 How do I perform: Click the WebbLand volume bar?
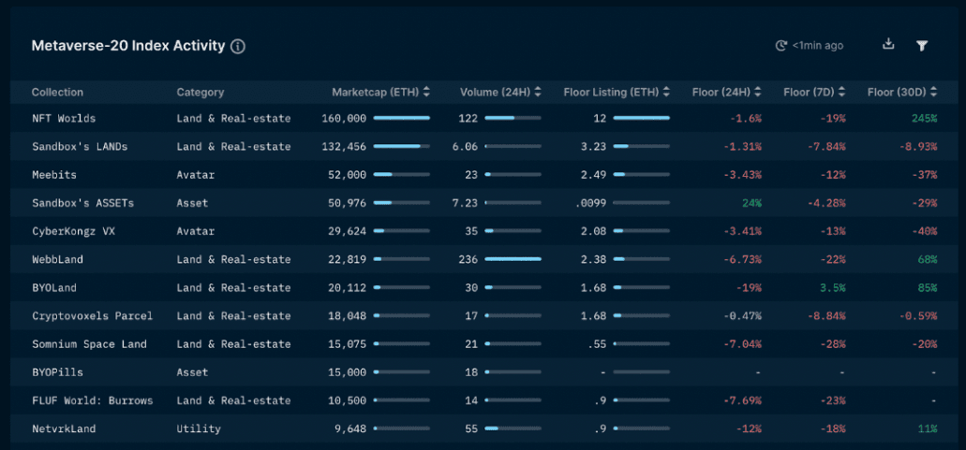pos(513,259)
